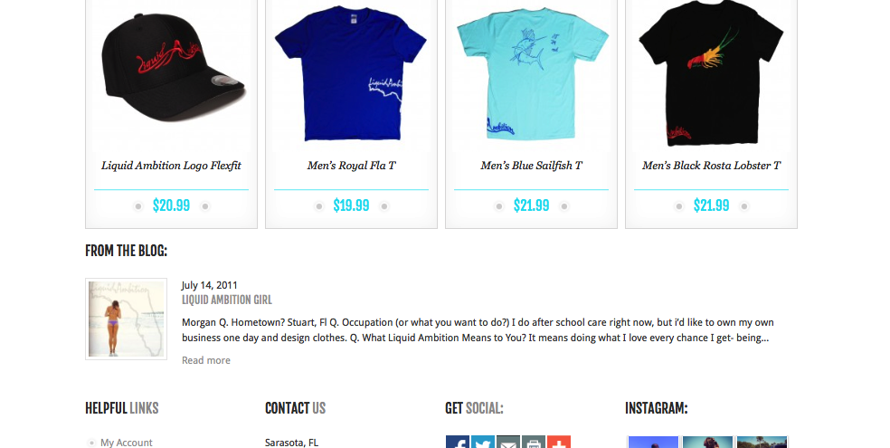Click bullet icon next to My Account

point(91,443)
